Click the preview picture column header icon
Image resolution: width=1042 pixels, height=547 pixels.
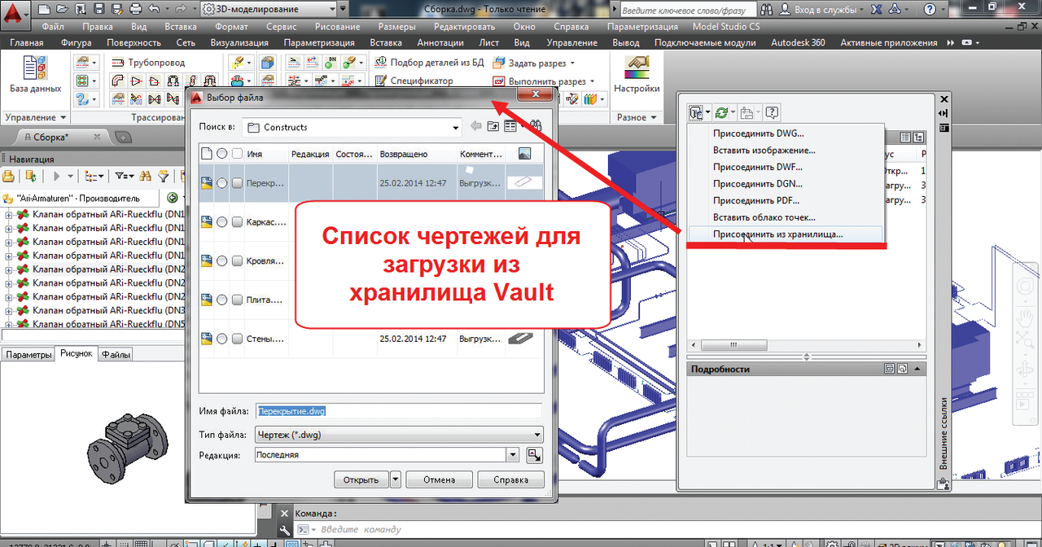click(523, 153)
